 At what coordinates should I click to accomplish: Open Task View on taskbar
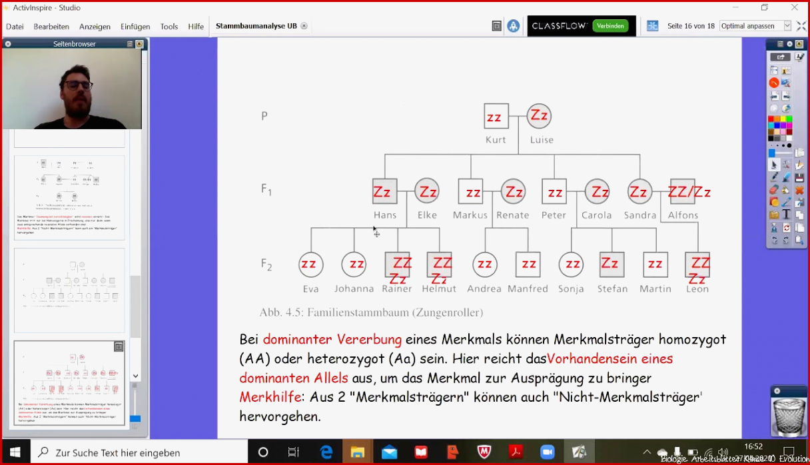click(293, 452)
